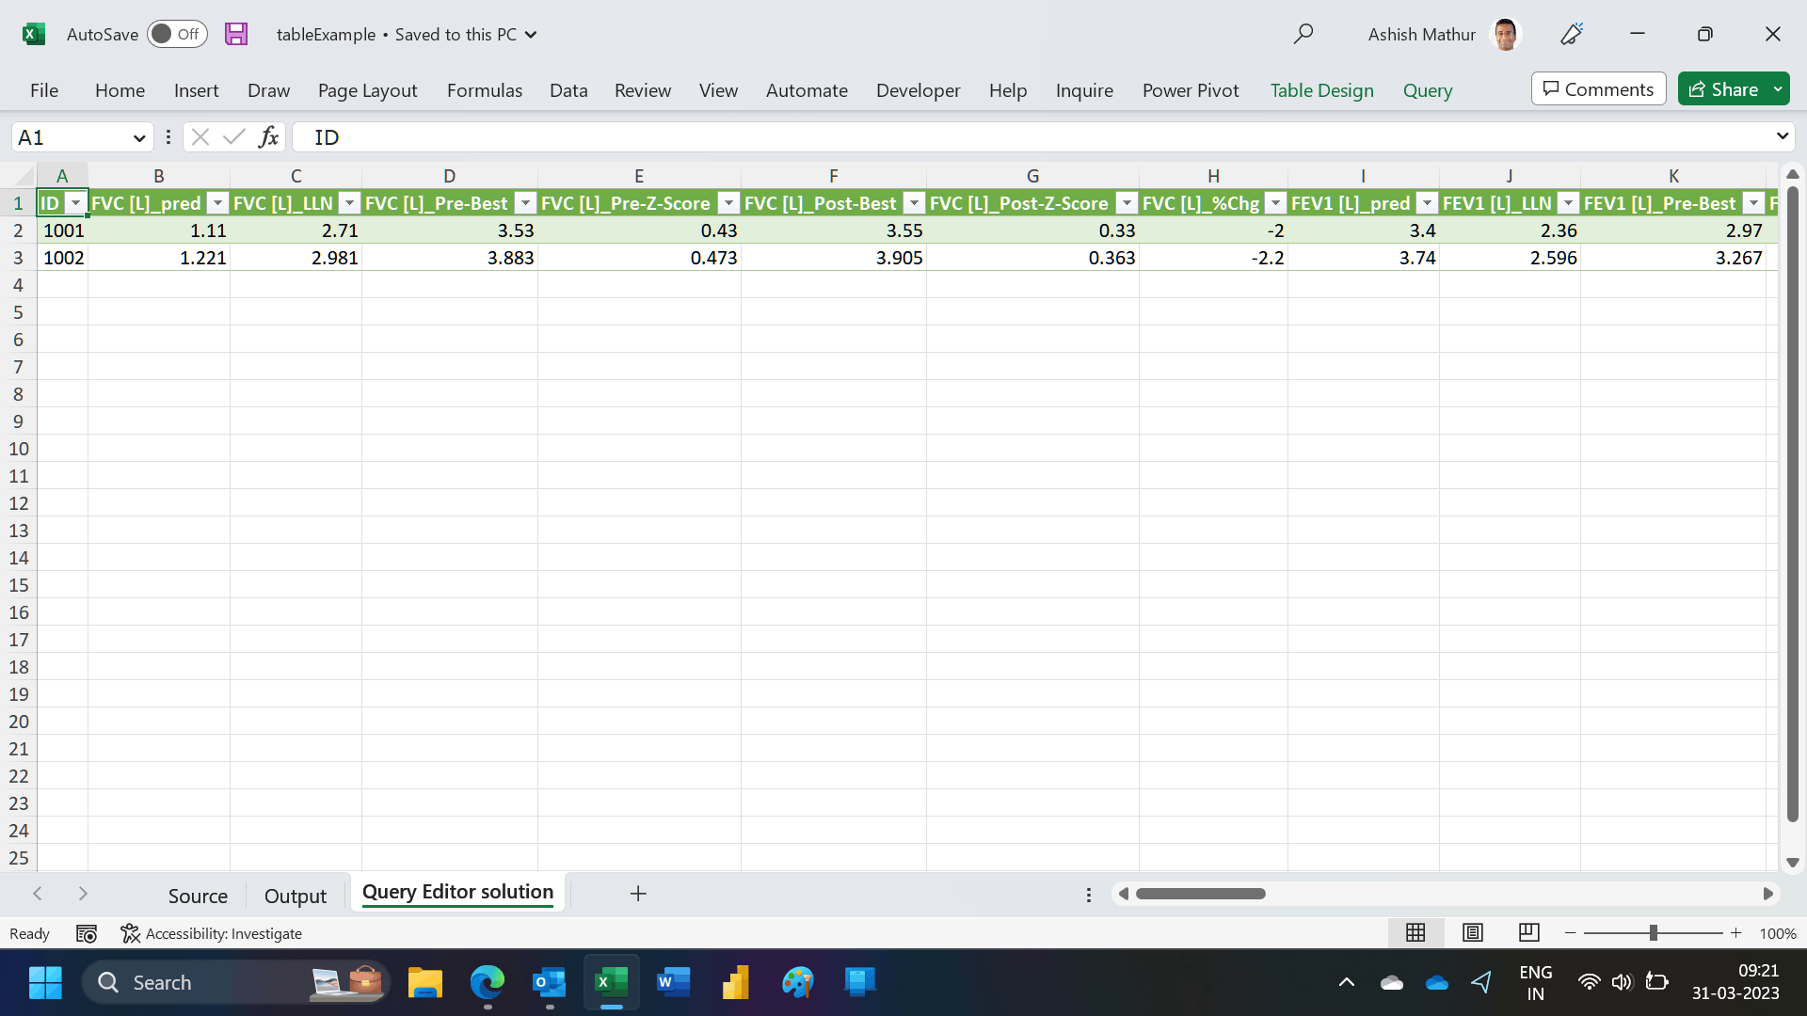Expand the Name Box dropdown arrow

139,138
